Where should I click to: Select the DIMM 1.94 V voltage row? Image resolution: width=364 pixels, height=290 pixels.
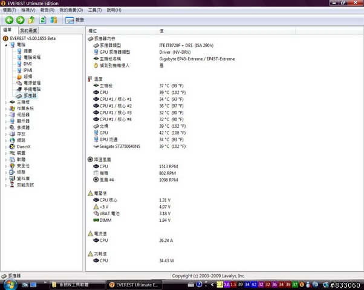(x=132, y=220)
